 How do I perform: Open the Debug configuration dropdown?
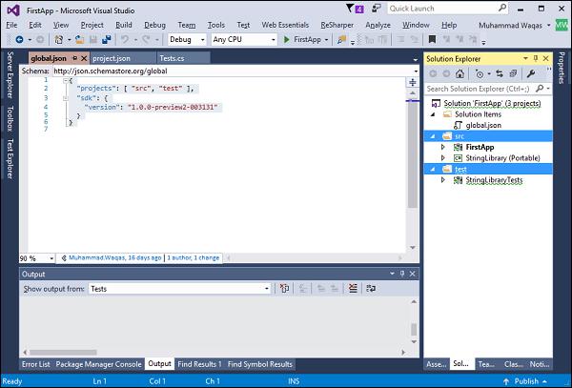188,40
